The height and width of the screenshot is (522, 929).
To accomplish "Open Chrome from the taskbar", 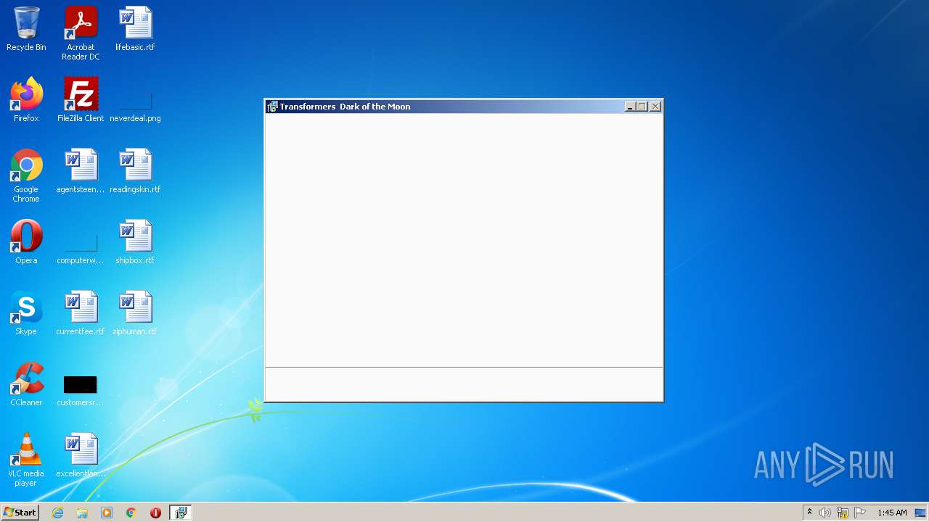I will click(x=131, y=513).
